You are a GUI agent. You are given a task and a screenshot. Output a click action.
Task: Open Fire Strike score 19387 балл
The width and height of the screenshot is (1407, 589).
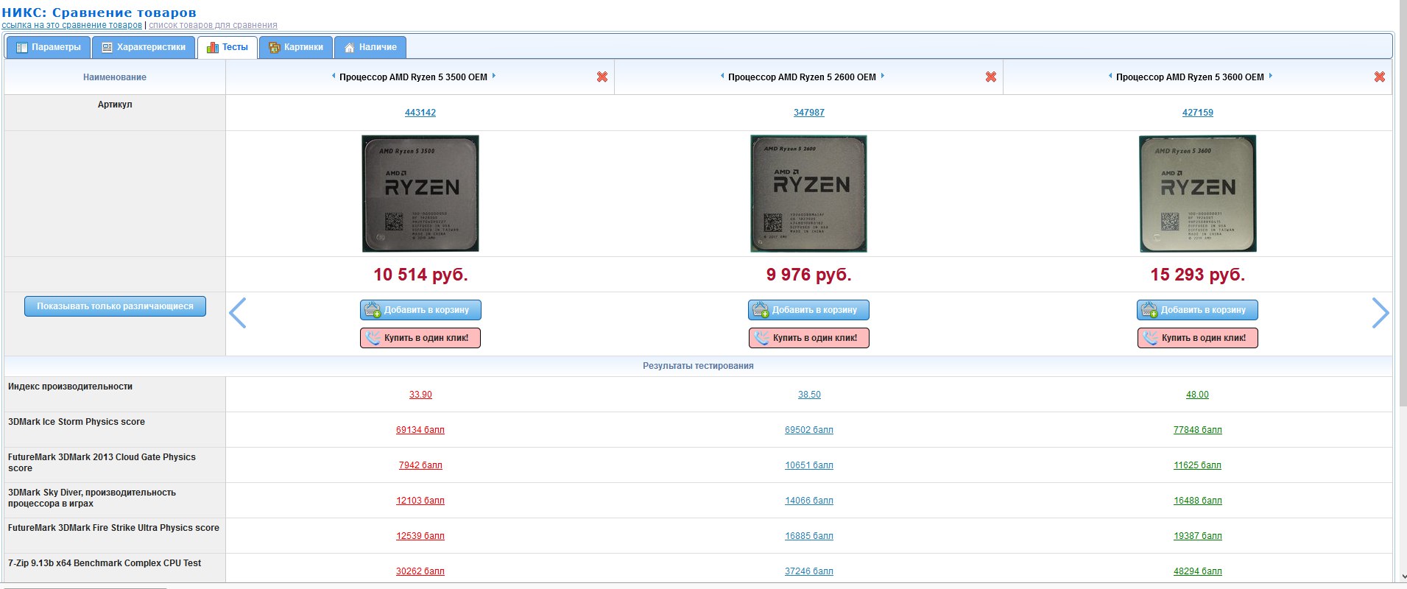(1197, 536)
